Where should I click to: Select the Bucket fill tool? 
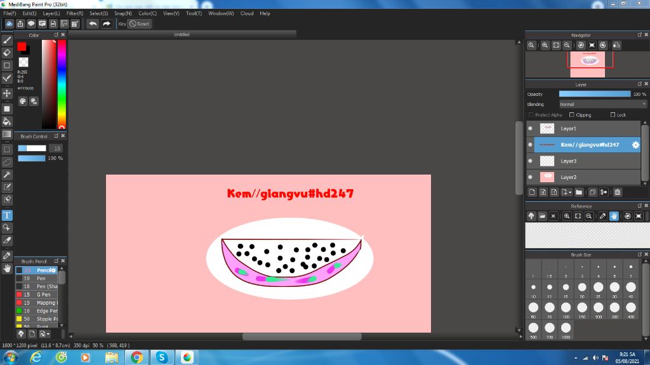coord(7,121)
